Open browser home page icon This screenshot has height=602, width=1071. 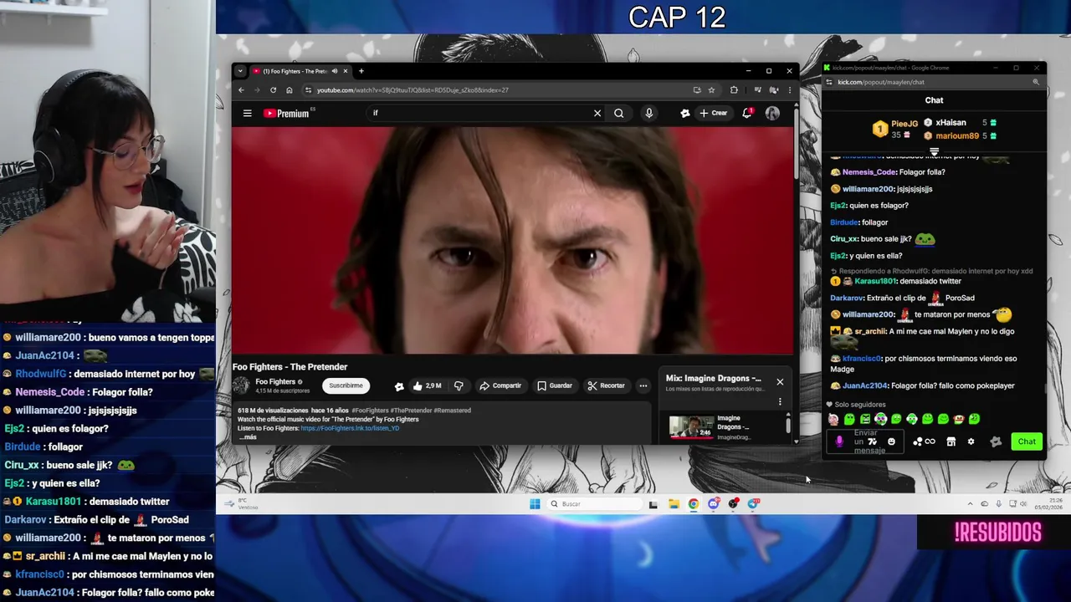click(x=290, y=90)
